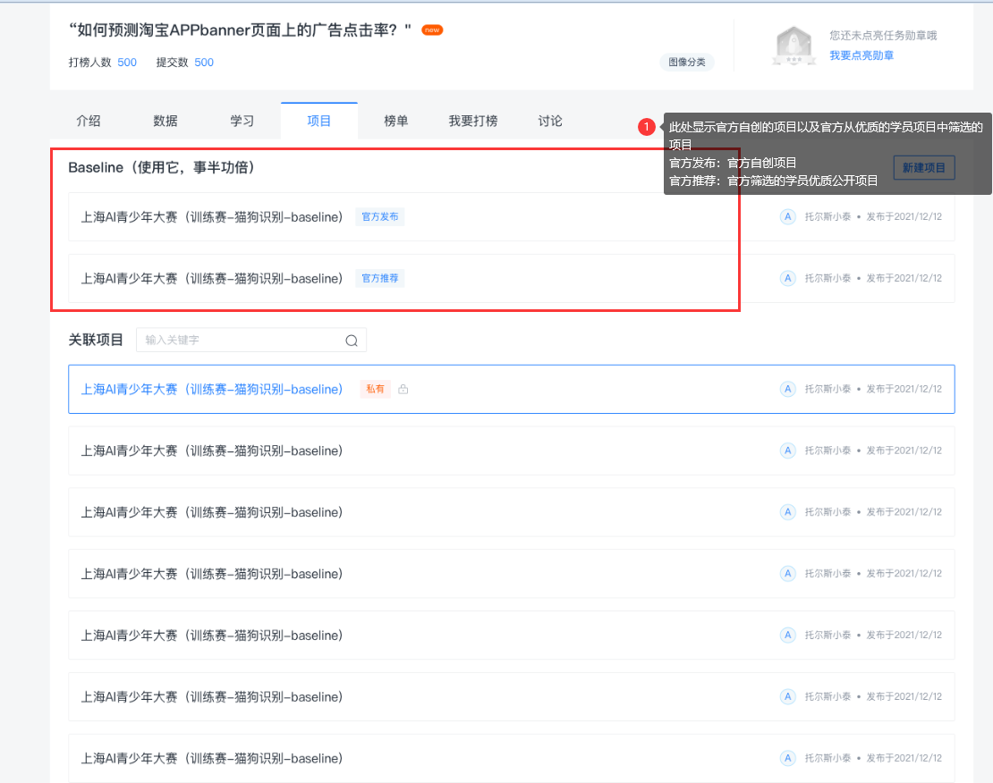The width and height of the screenshot is (993, 783).
Task: Click the 私有 tag
Action: tap(375, 390)
